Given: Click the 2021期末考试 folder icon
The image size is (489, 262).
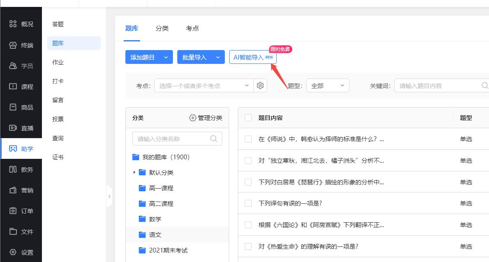Looking at the screenshot, I should [142, 250].
